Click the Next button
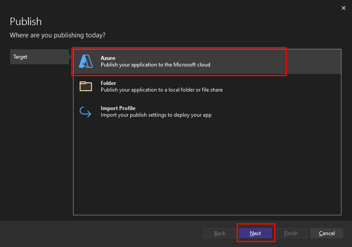This screenshot has height=247, width=352. coord(255,233)
